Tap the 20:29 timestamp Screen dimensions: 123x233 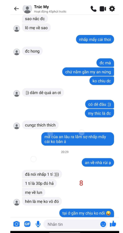click(x=65, y=152)
